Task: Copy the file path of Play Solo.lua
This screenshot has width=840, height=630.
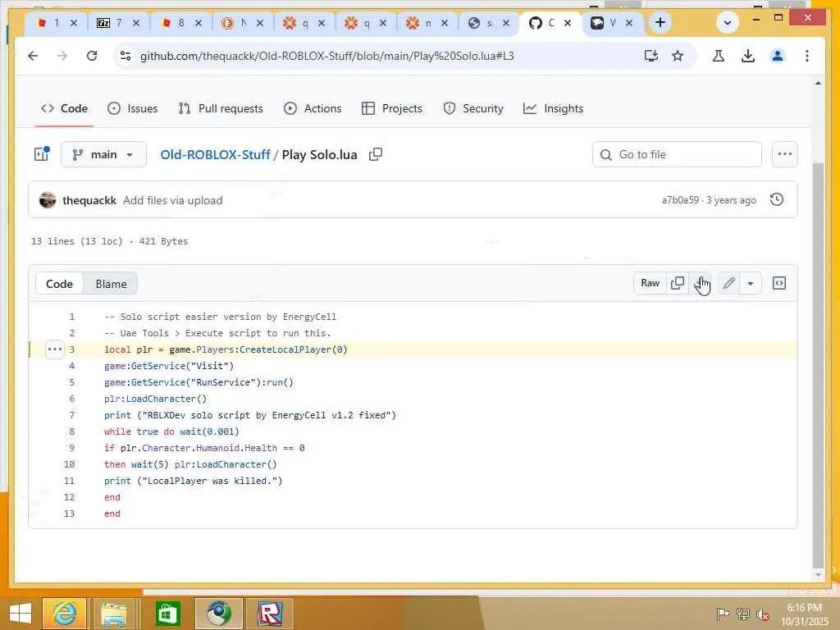Action: [x=376, y=154]
